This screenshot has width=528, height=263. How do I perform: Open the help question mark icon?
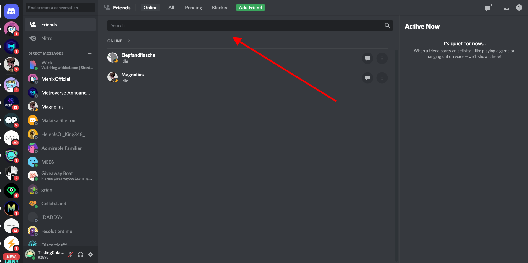click(519, 8)
